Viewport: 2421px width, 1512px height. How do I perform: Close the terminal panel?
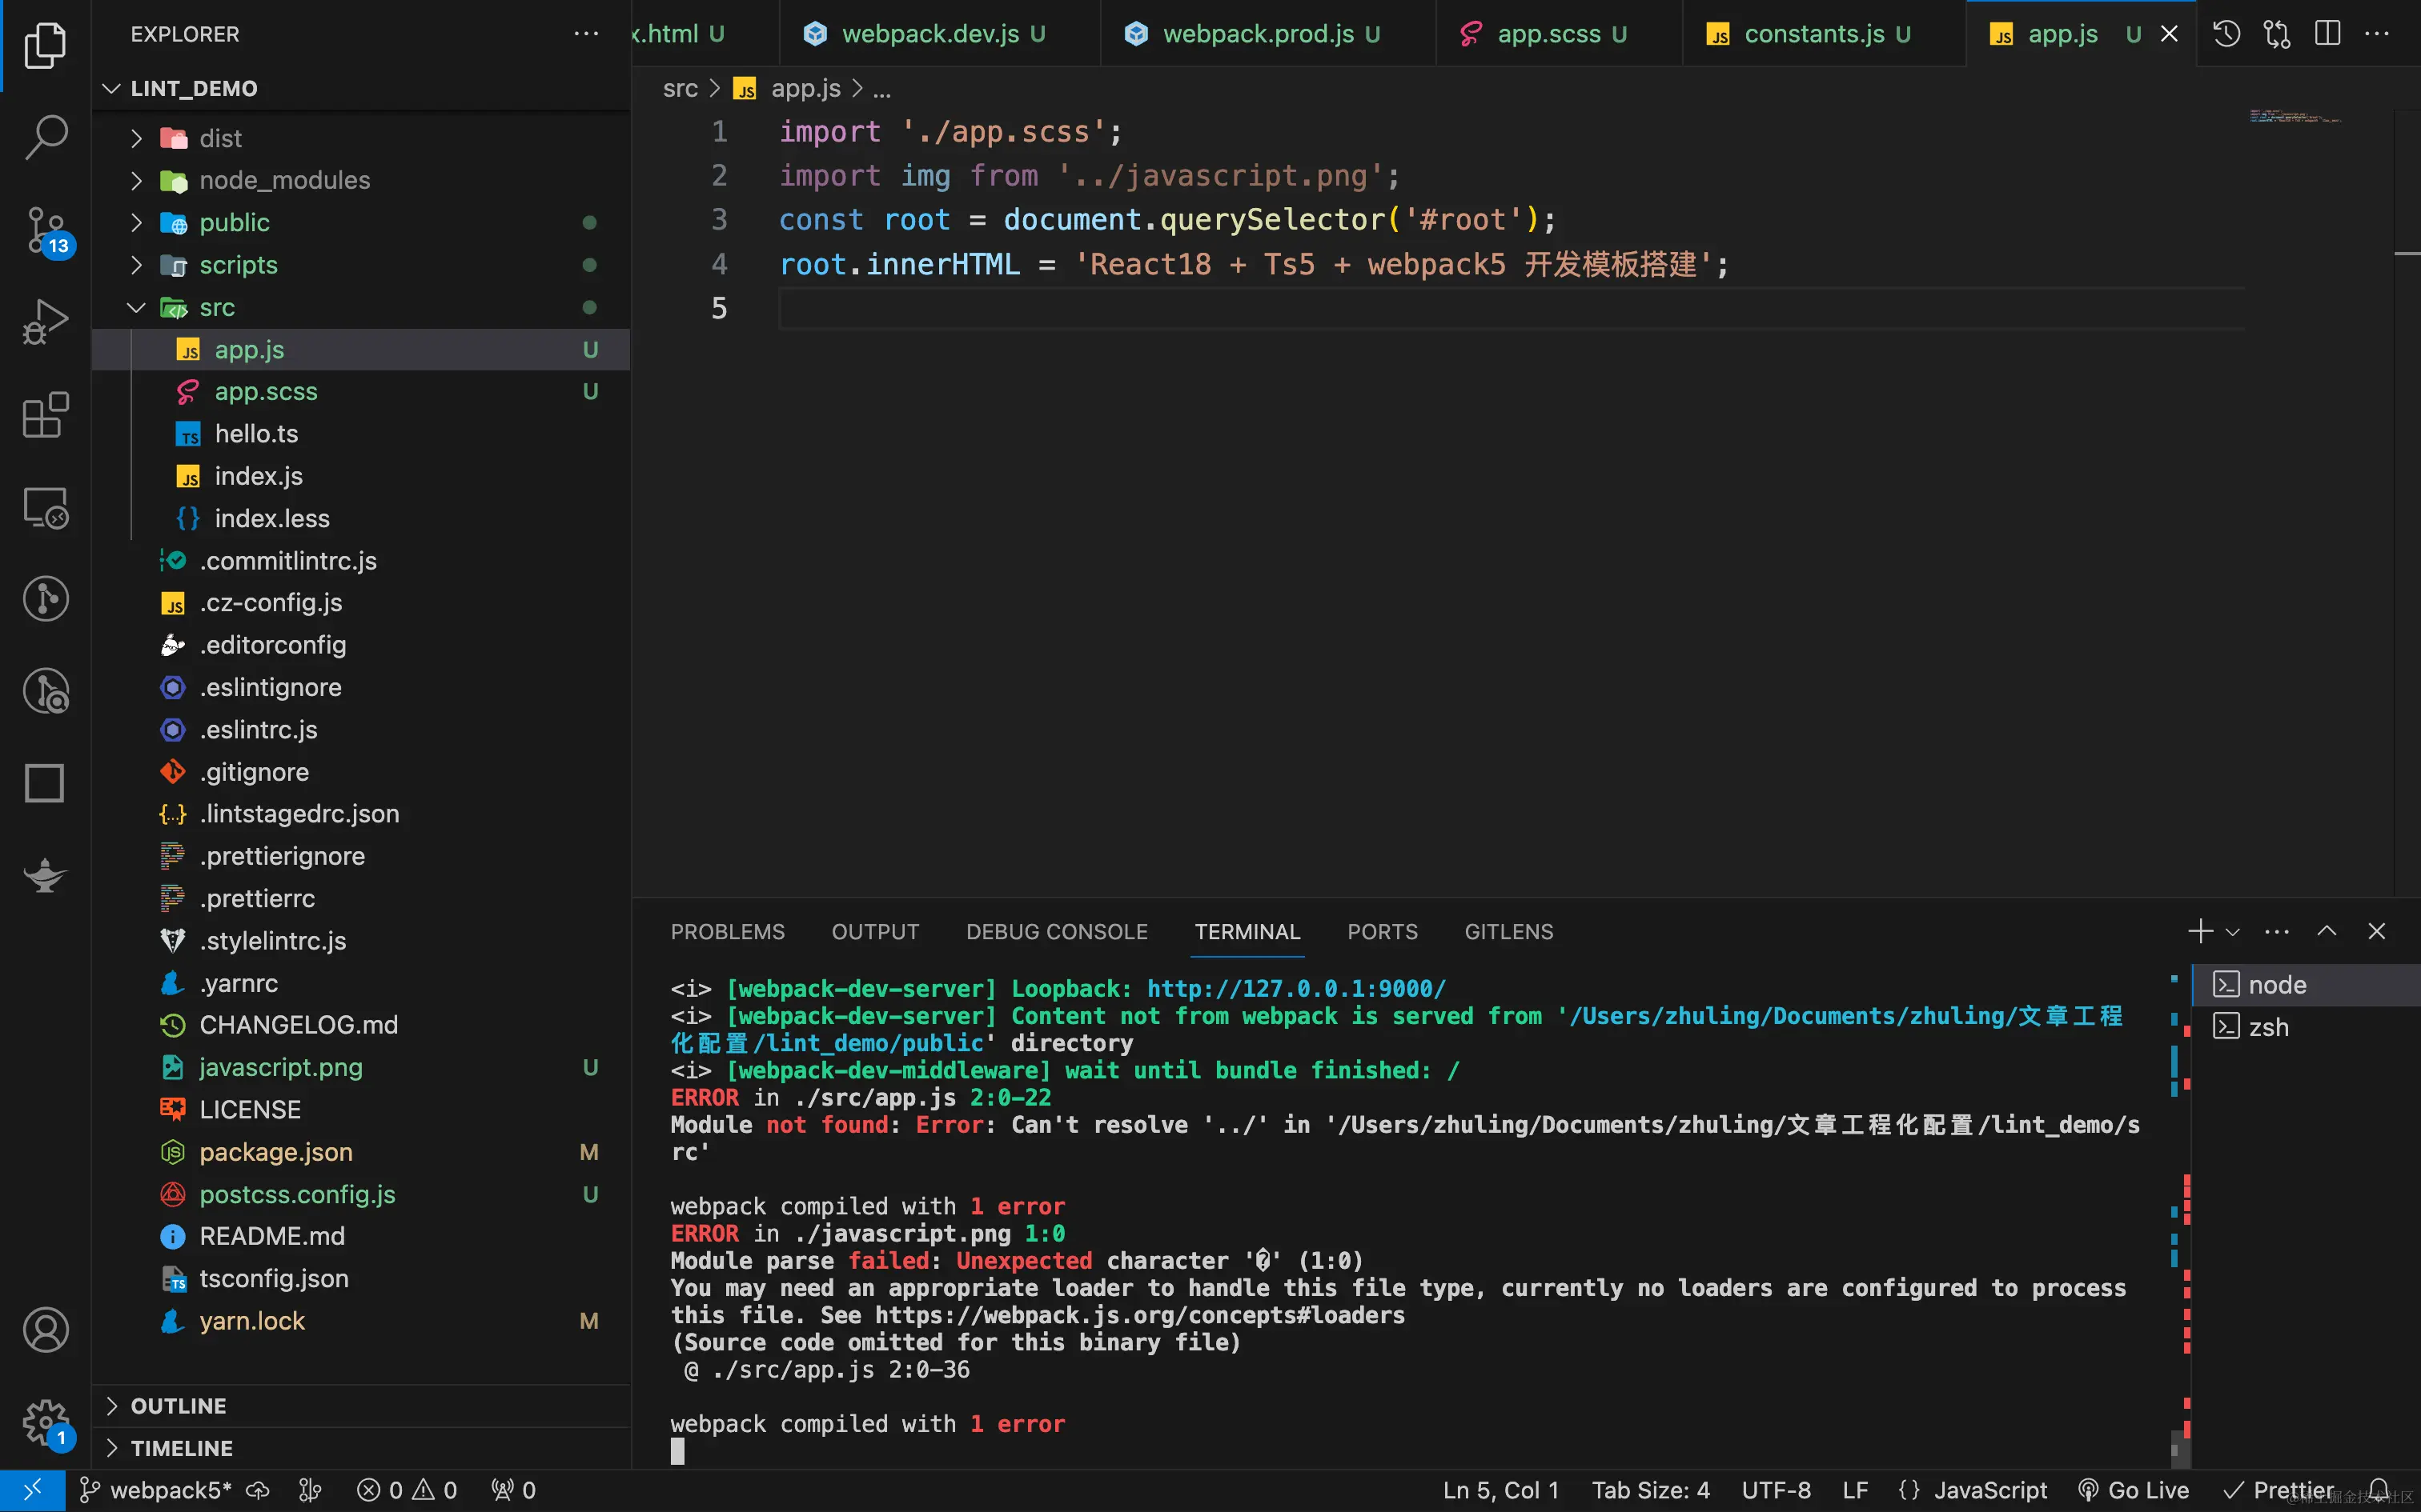2377,931
